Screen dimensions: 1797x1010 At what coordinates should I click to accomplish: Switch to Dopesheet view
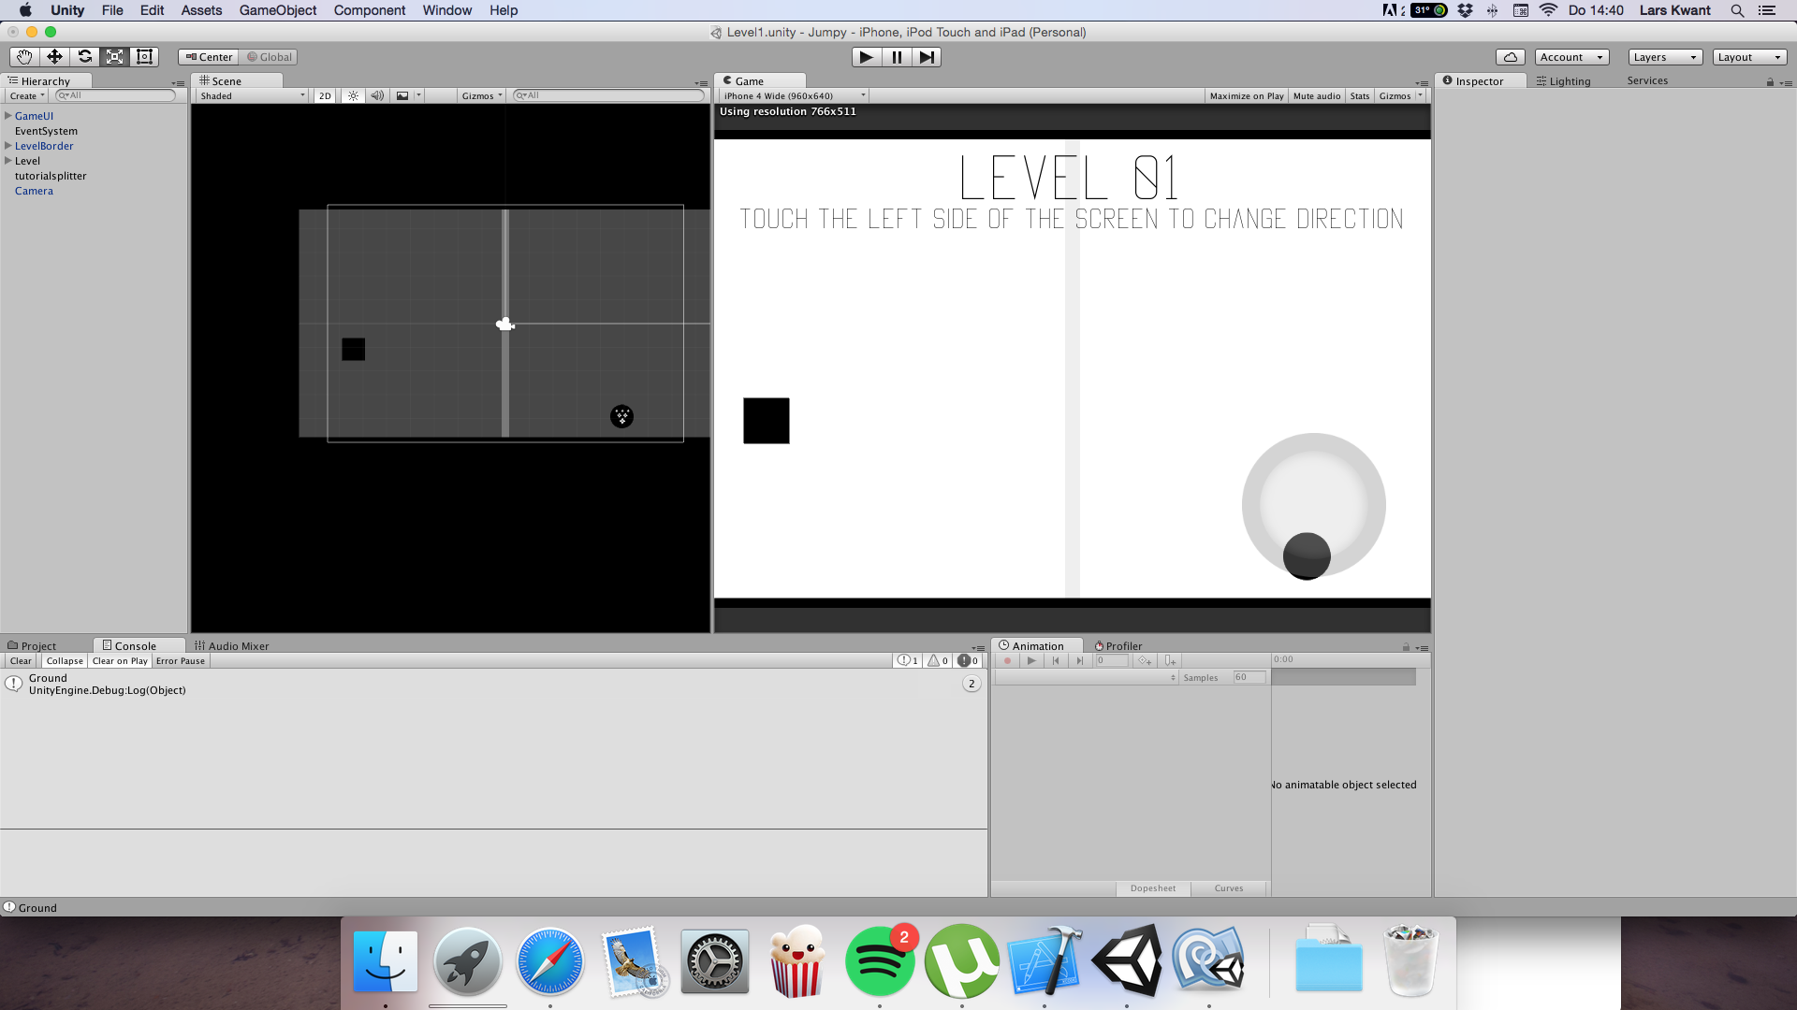click(x=1153, y=888)
